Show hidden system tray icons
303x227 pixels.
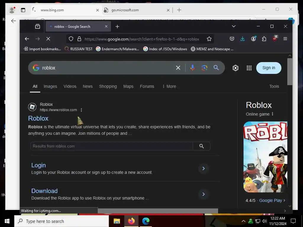[x=244, y=221]
